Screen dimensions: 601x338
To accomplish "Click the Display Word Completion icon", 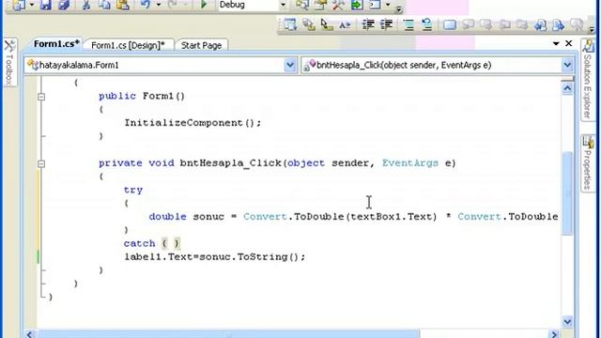I will tap(345, 25).
